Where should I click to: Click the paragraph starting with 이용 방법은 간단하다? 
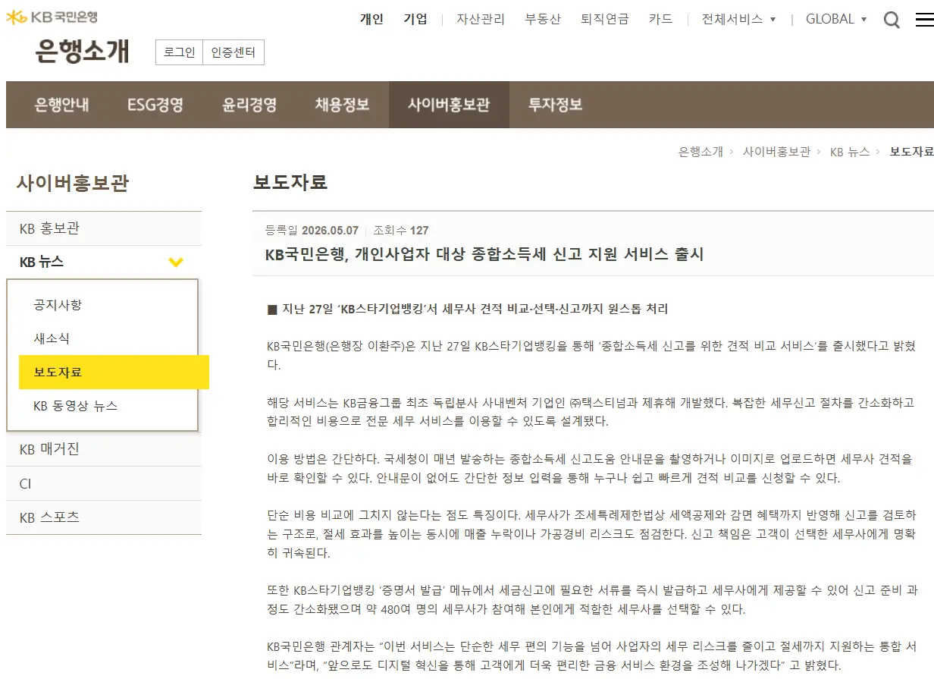[x=591, y=469]
